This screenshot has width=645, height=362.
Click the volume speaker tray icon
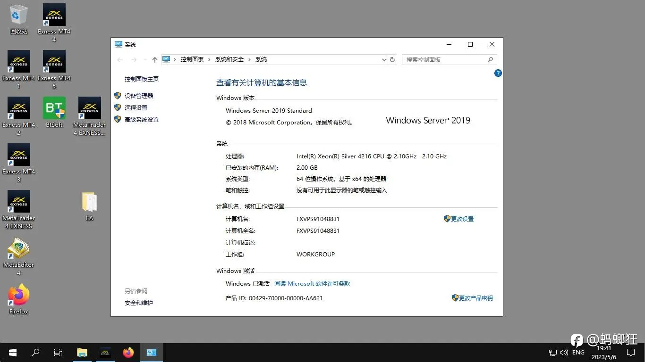click(564, 353)
